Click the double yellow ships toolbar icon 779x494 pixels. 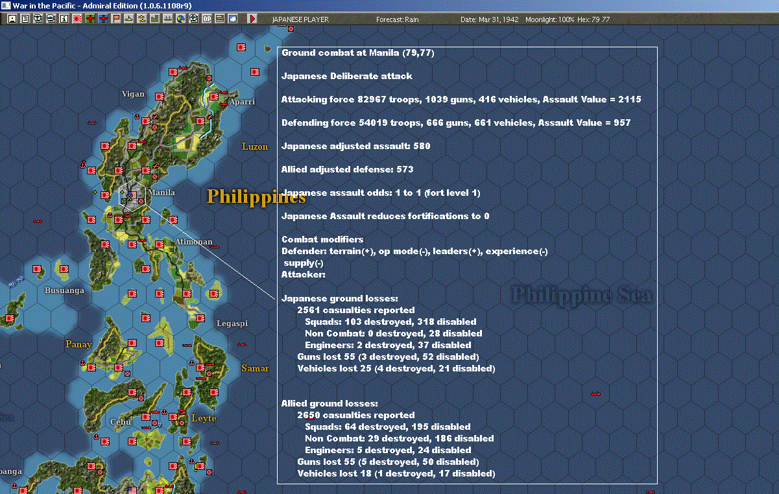(141, 19)
